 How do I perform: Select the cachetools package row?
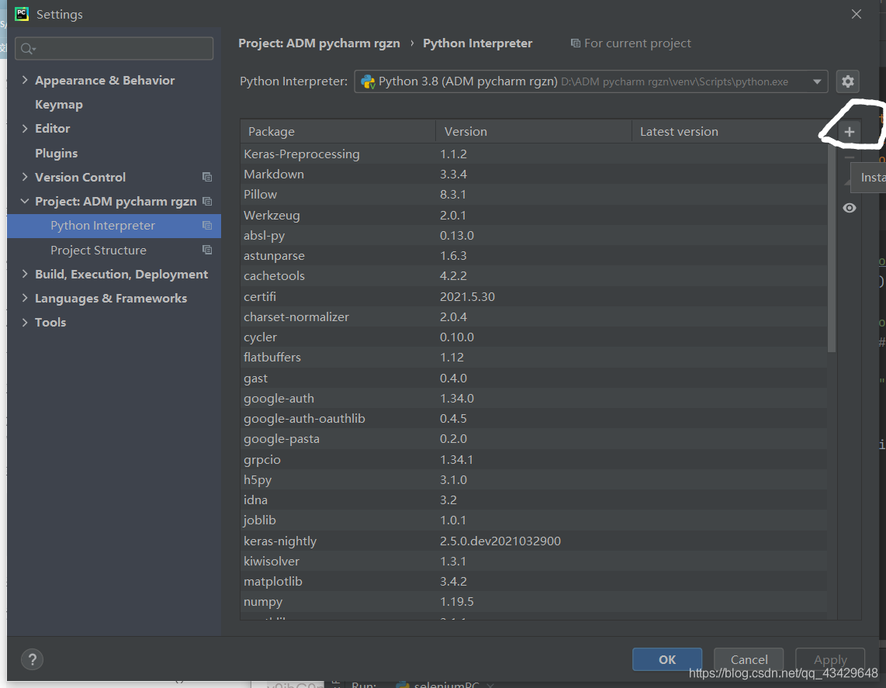(x=534, y=275)
